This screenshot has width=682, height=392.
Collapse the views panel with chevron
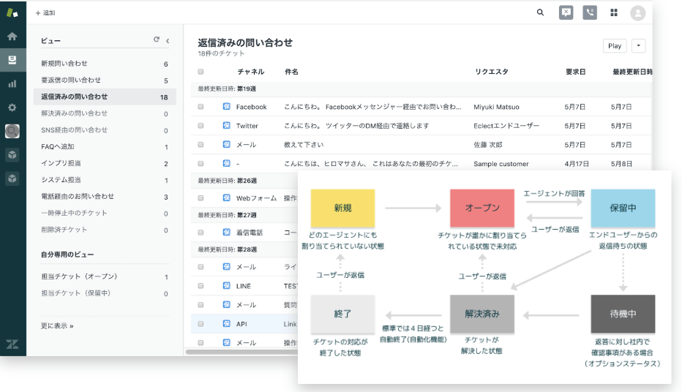point(168,41)
